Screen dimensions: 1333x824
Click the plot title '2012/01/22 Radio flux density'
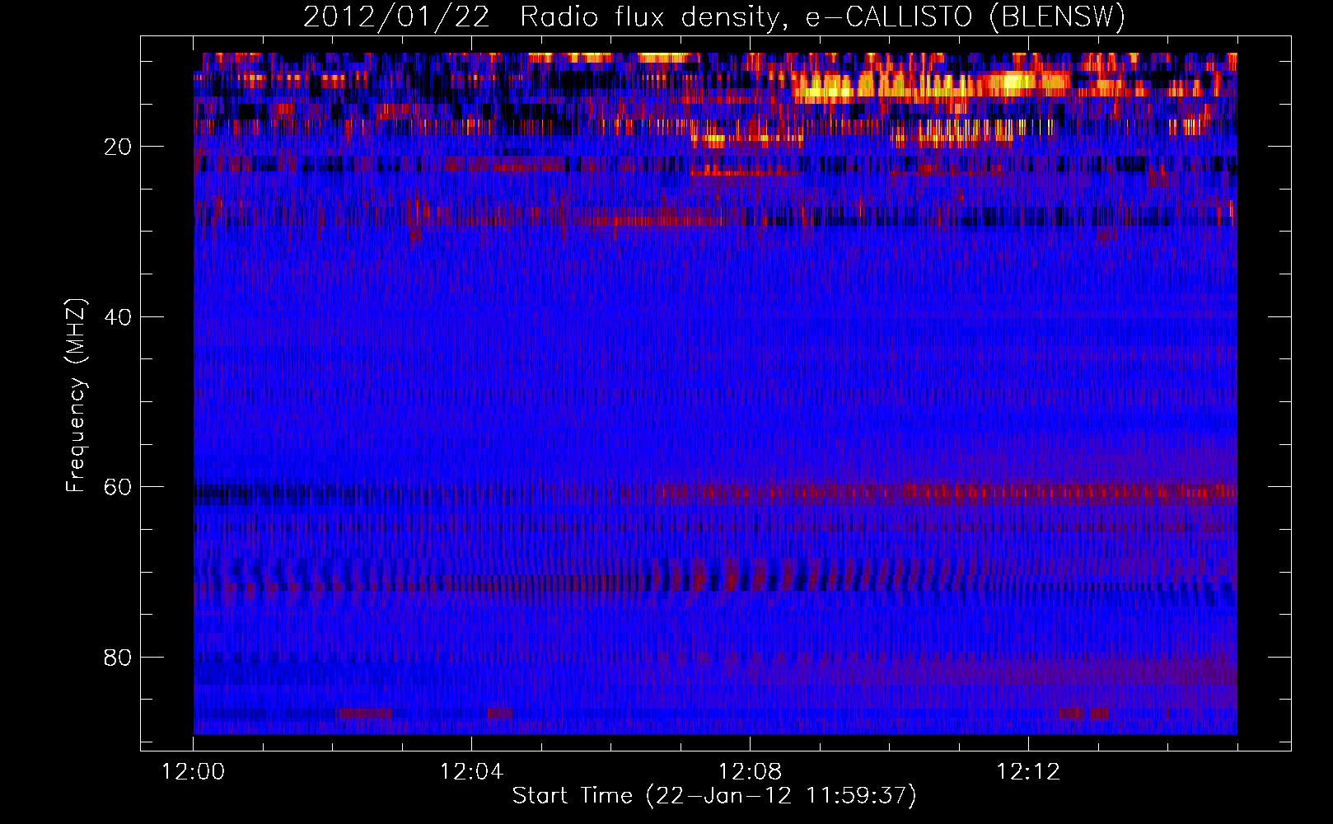point(714,17)
